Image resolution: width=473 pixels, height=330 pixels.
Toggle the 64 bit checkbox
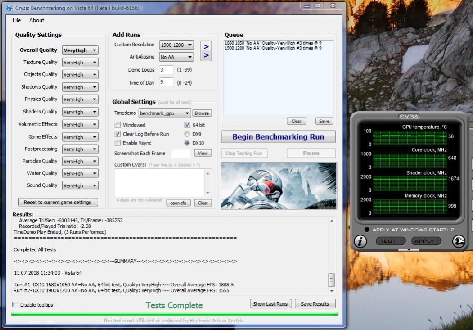[x=187, y=125]
